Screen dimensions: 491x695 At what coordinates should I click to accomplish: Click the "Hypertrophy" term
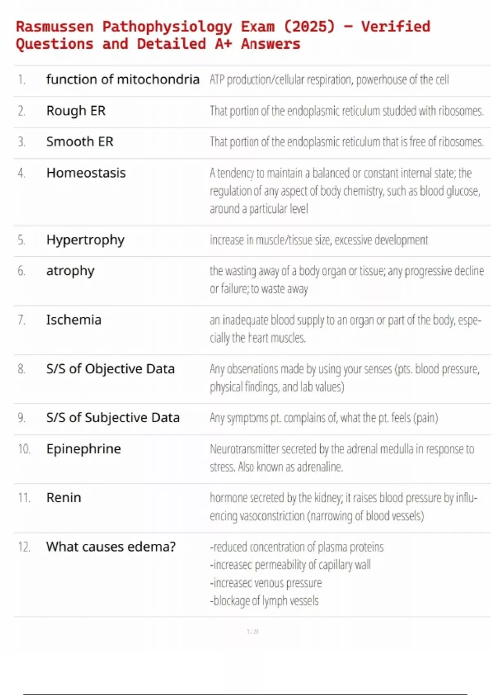click(x=85, y=240)
